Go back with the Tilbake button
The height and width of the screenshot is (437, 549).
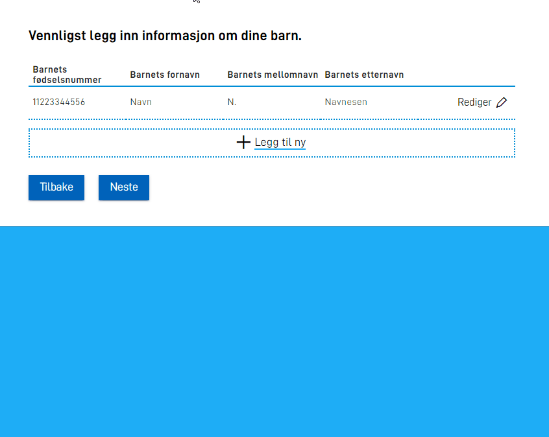(56, 187)
